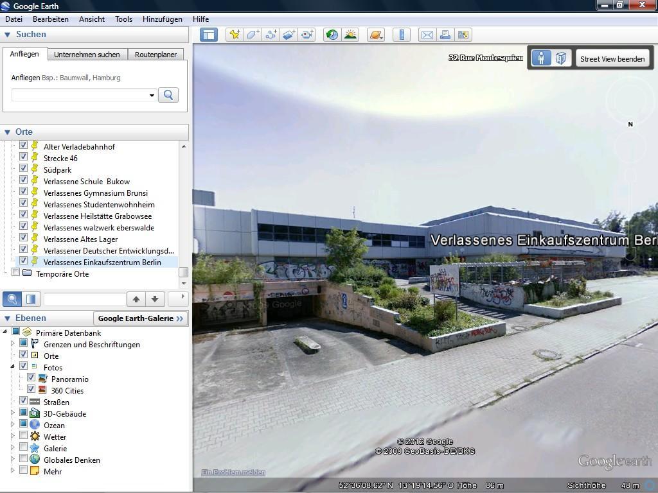The width and height of the screenshot is (658, 493).
Task: Collapse Primäre Datenbank tree node
Action: tap(5, 332)
